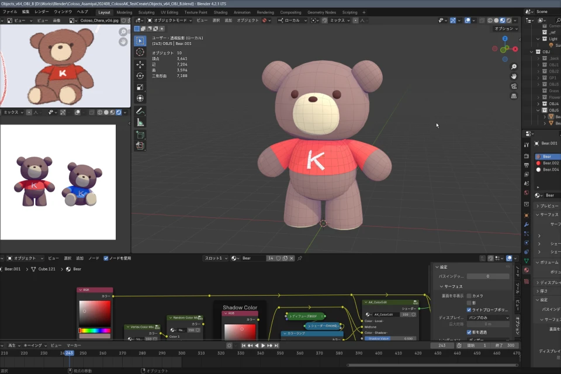Jump to end frame in timeline
The height and width of the screenshot is (374, 561).
(x=276, y=345)
